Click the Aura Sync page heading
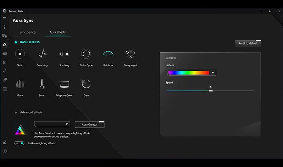The height and width of the screenshot is (167, 283). [x=23, y=21]
